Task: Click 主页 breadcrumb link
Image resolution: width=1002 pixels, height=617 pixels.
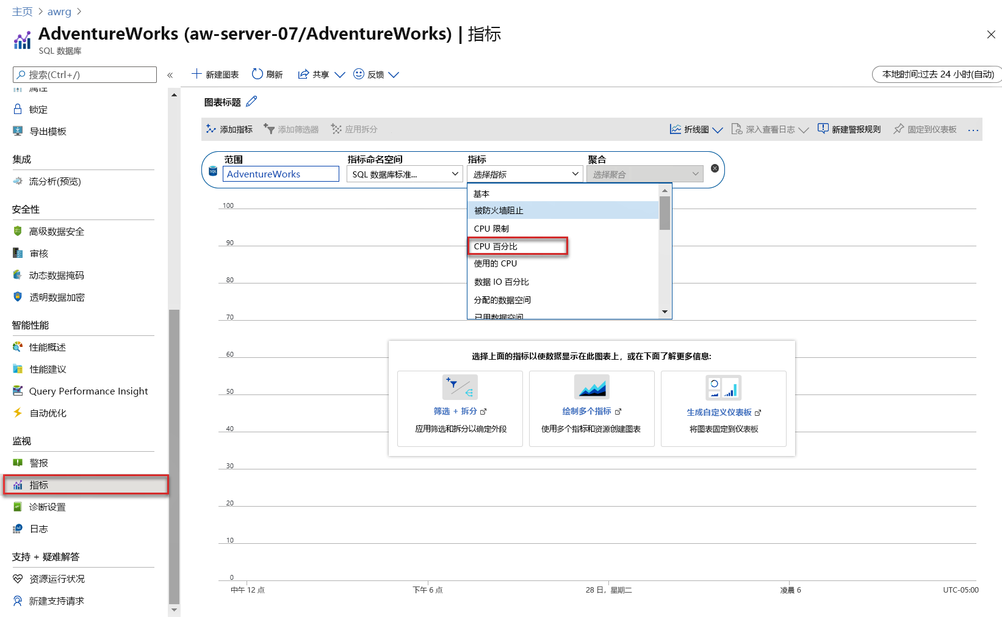Action: coord(22,12)
